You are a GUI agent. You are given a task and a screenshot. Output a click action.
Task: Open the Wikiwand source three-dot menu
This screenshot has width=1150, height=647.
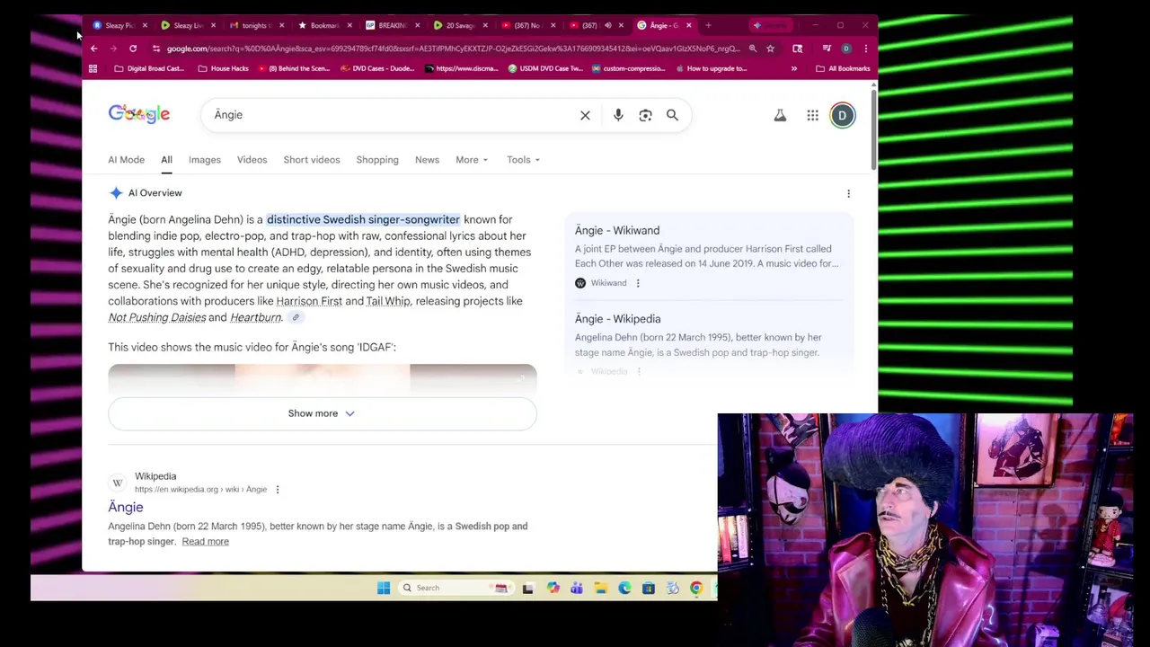[x=638, y=283]
